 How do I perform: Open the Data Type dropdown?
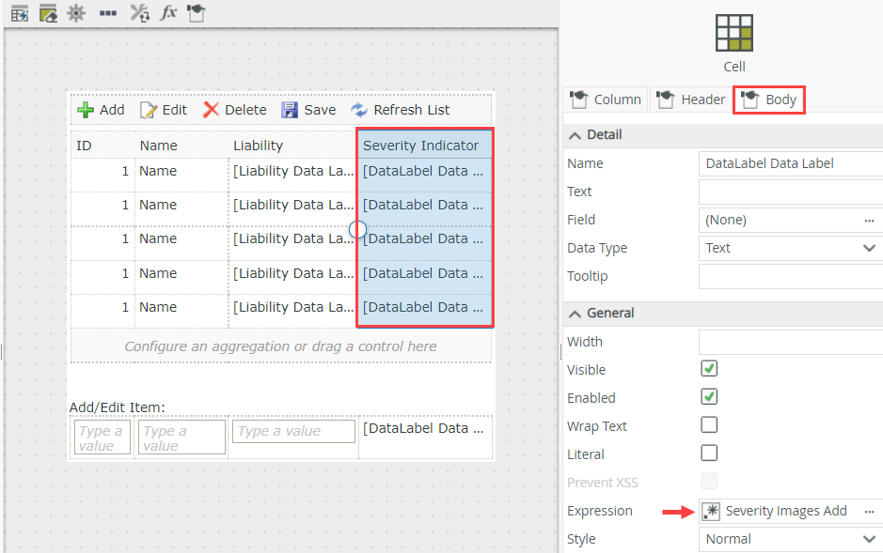click(x=790, y=248)
